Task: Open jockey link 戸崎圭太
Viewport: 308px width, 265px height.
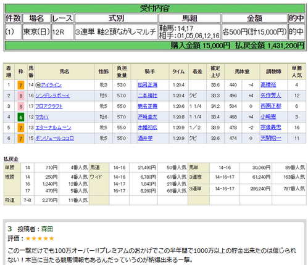Action: coord(148,117)
